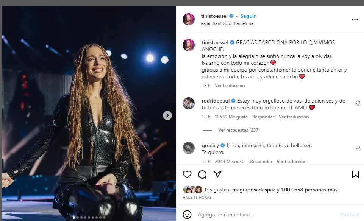Select the first carousel dot indicator
The image size is (364, 221).
(x=74, y=218)
